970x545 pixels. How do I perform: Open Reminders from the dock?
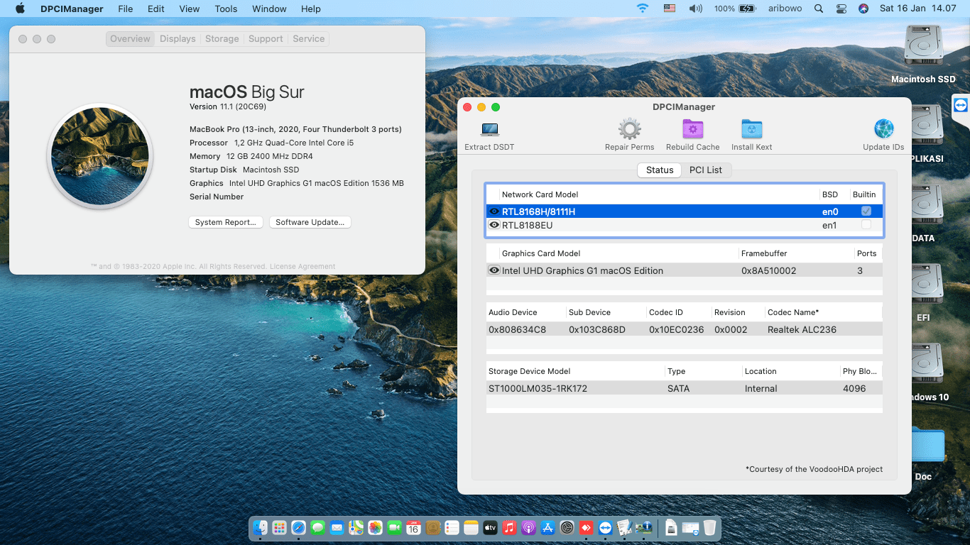tap(452, 528)
